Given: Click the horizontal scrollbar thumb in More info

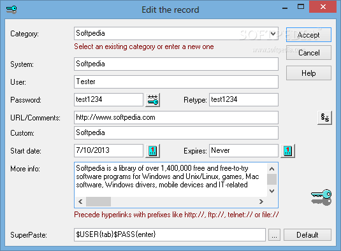Looking at the screenshot, I should tap(98, 202).
